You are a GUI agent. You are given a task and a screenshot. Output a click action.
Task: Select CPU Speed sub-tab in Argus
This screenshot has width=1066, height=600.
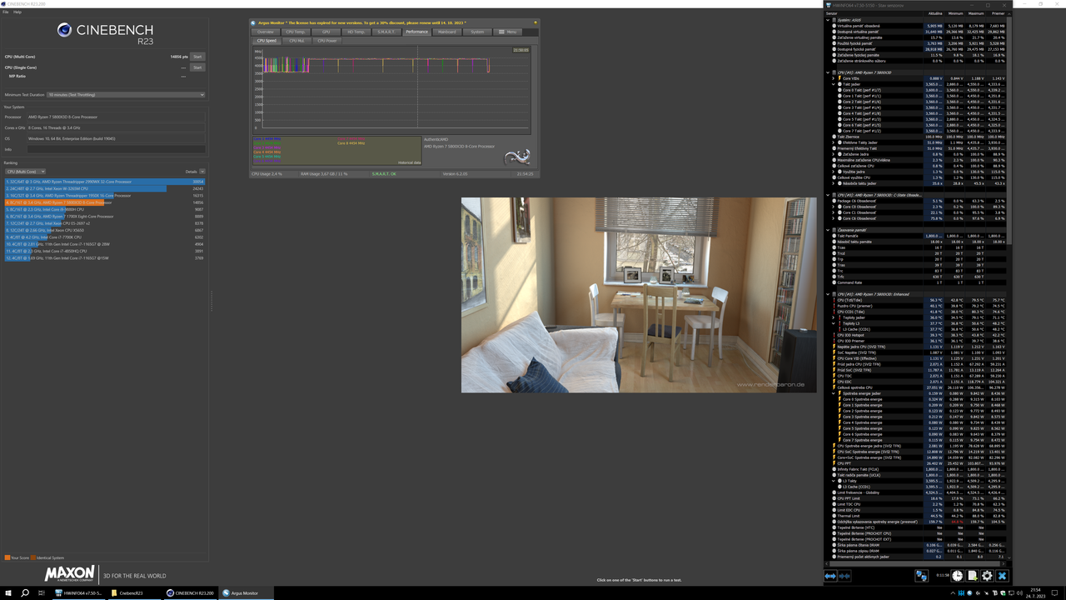(266, 41)
